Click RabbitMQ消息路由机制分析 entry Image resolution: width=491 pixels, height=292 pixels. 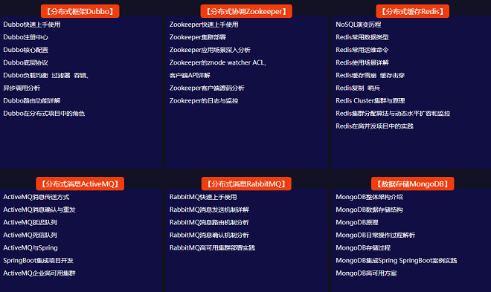click(x=209, y=222)
